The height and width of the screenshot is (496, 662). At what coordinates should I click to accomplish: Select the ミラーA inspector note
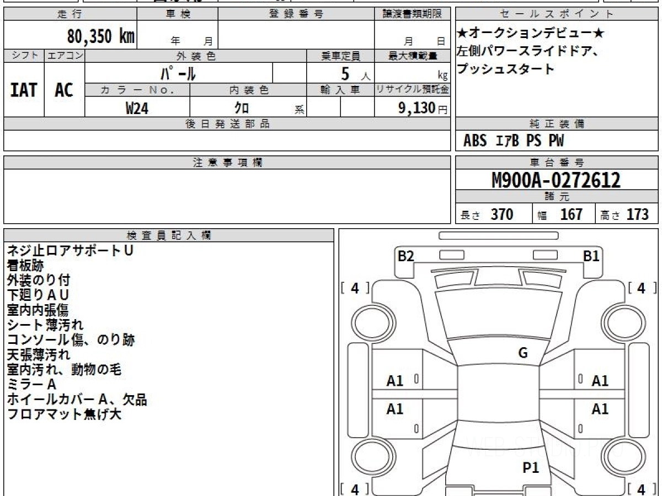click(x=32, y=385)
